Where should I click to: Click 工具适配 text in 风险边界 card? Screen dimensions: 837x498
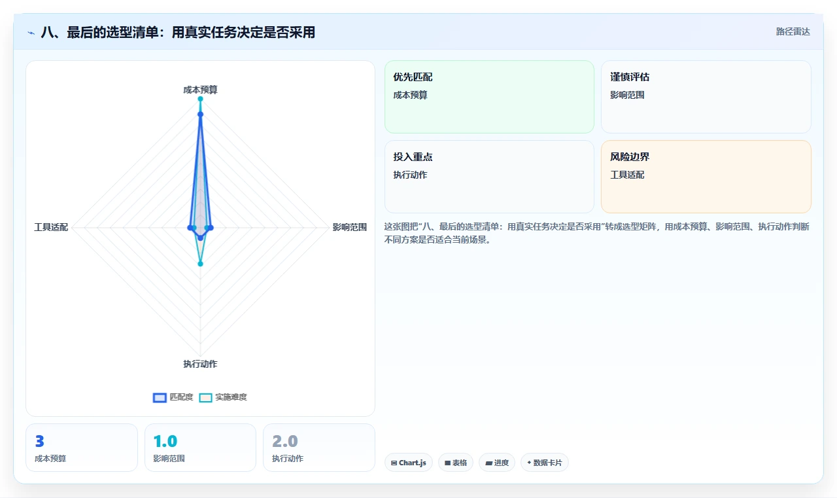tap(627, 175)
